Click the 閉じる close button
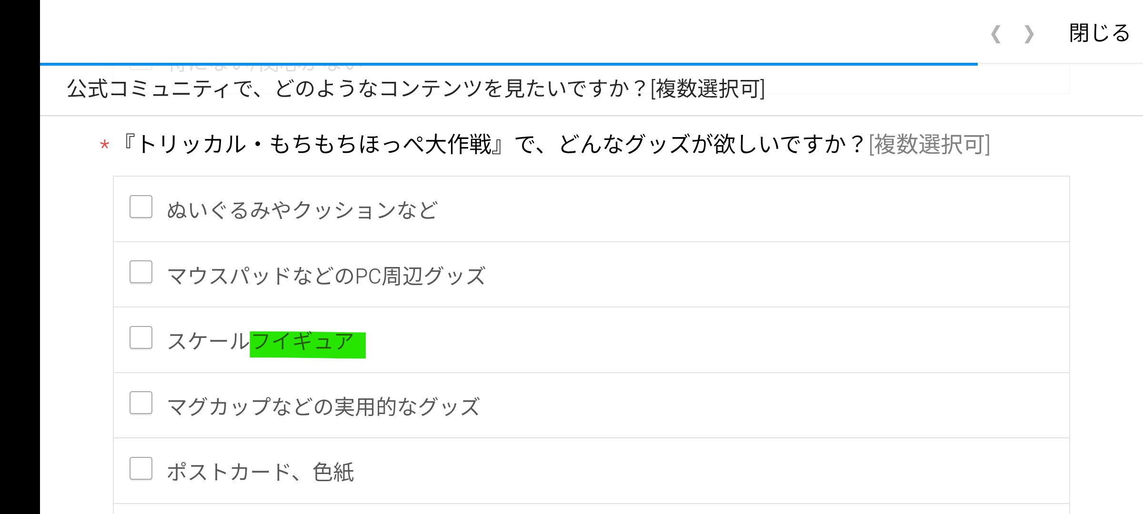This screenshot has height=514, width=1143. [1099, 33]
